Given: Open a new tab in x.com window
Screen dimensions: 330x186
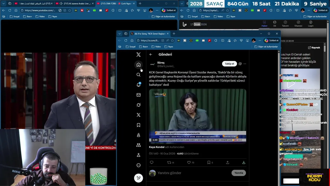Looking at the screenshot, I should (174, 34).
